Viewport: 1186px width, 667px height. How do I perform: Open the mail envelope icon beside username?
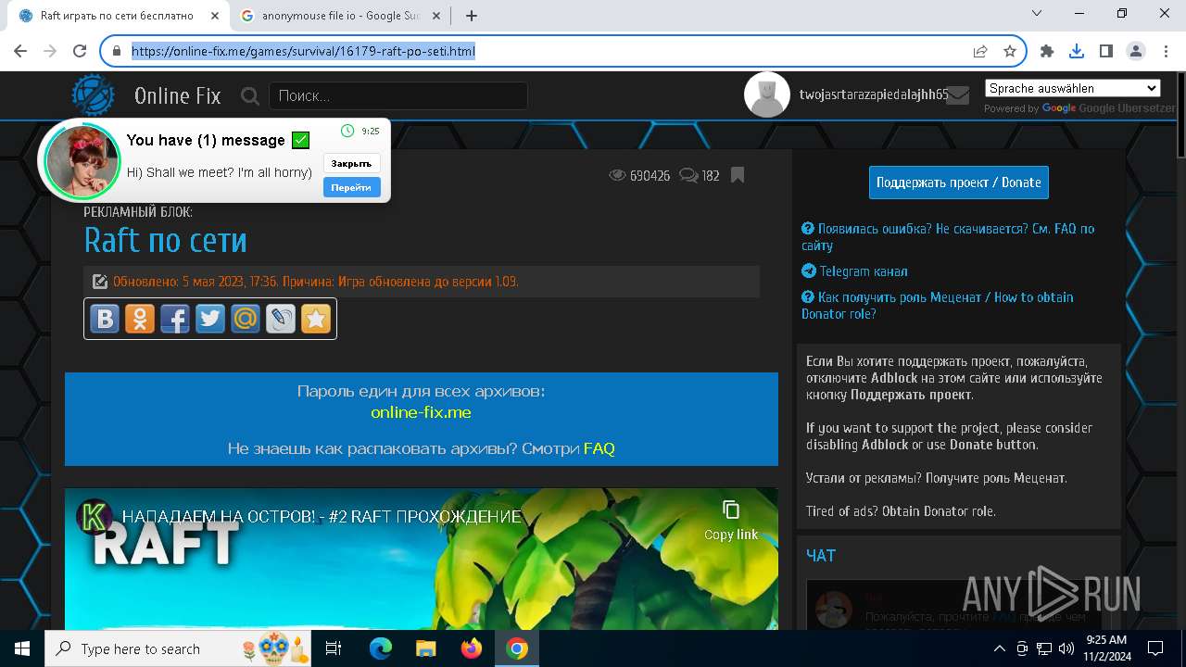coord(957,94)
